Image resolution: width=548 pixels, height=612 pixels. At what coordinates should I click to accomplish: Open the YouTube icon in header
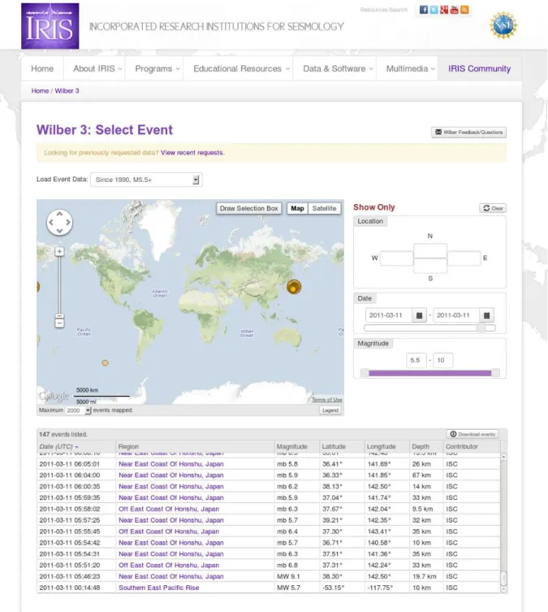point(454,10)
